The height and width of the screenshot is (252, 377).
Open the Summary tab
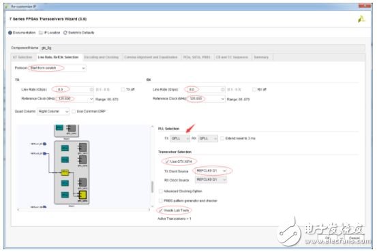[x=261, y=57]
